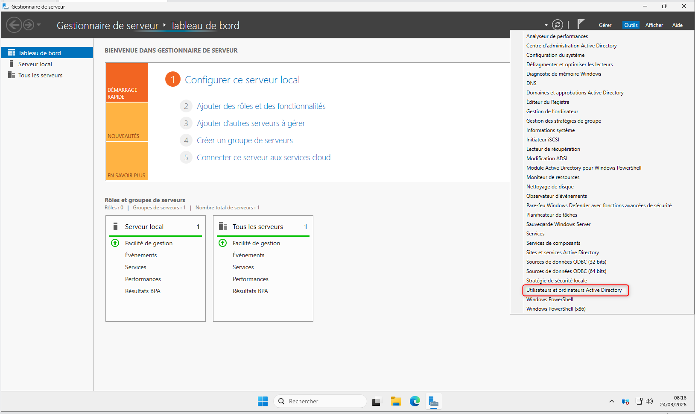The height and width of the screenshot is (414, 695).
Task: Click green status icon in Serveur local tile
Action: 115,243
